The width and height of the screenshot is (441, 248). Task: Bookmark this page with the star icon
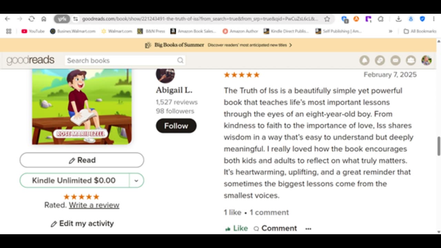click(x=327, y=19)
